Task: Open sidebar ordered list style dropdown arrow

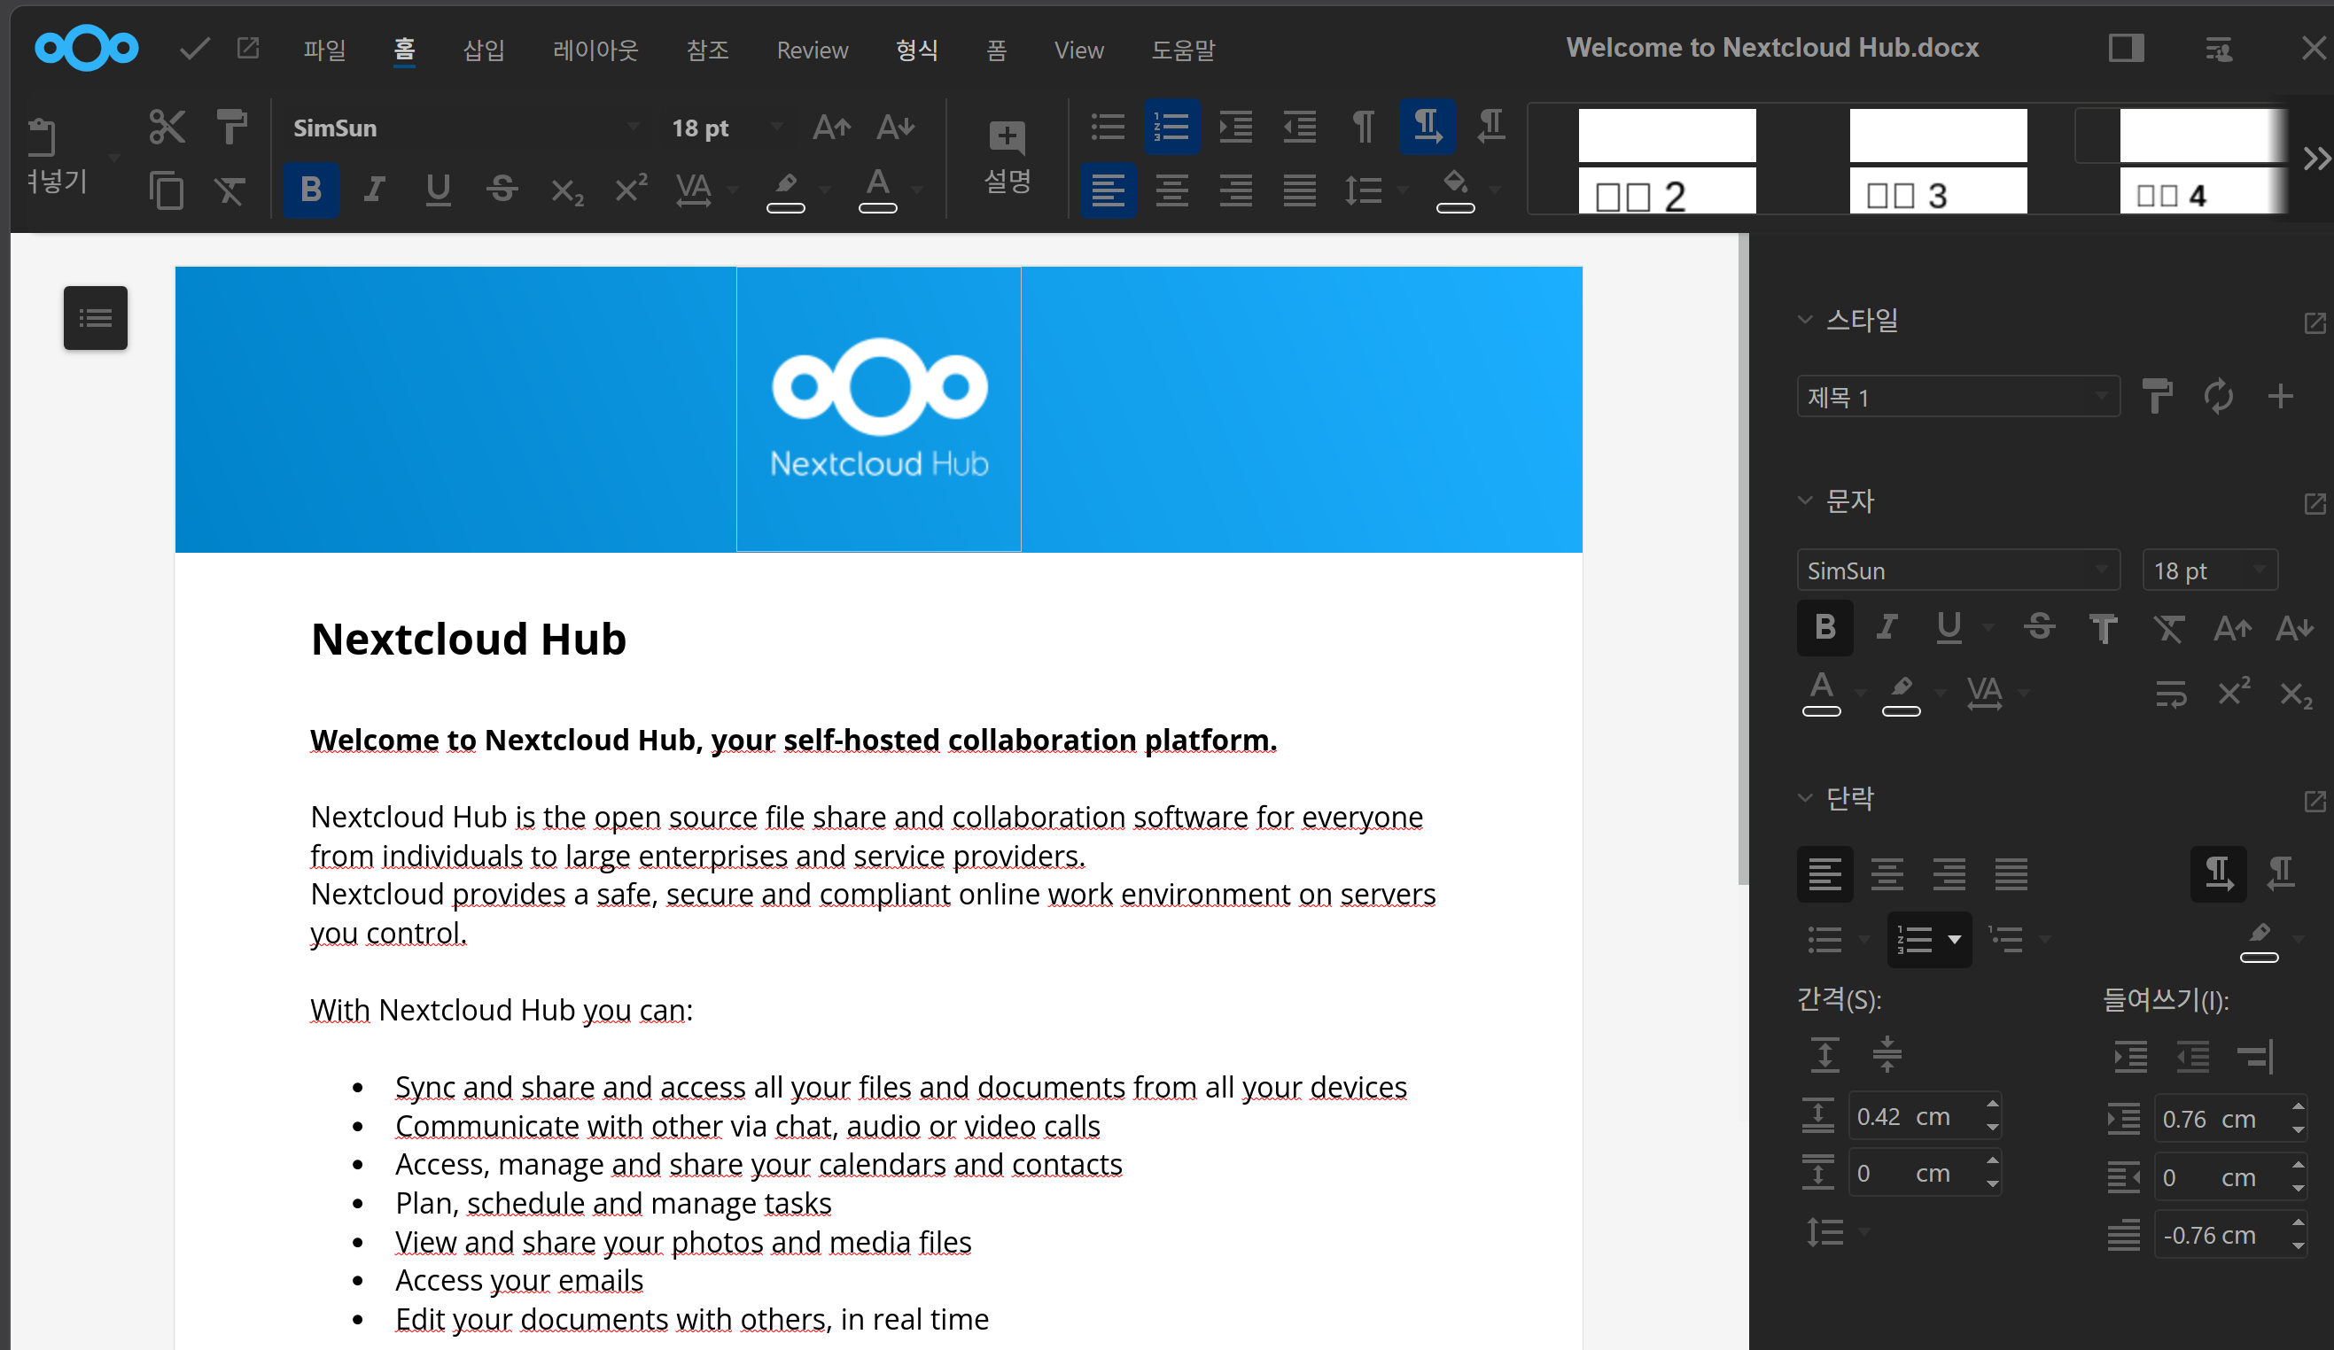Action: point(1954,940)
